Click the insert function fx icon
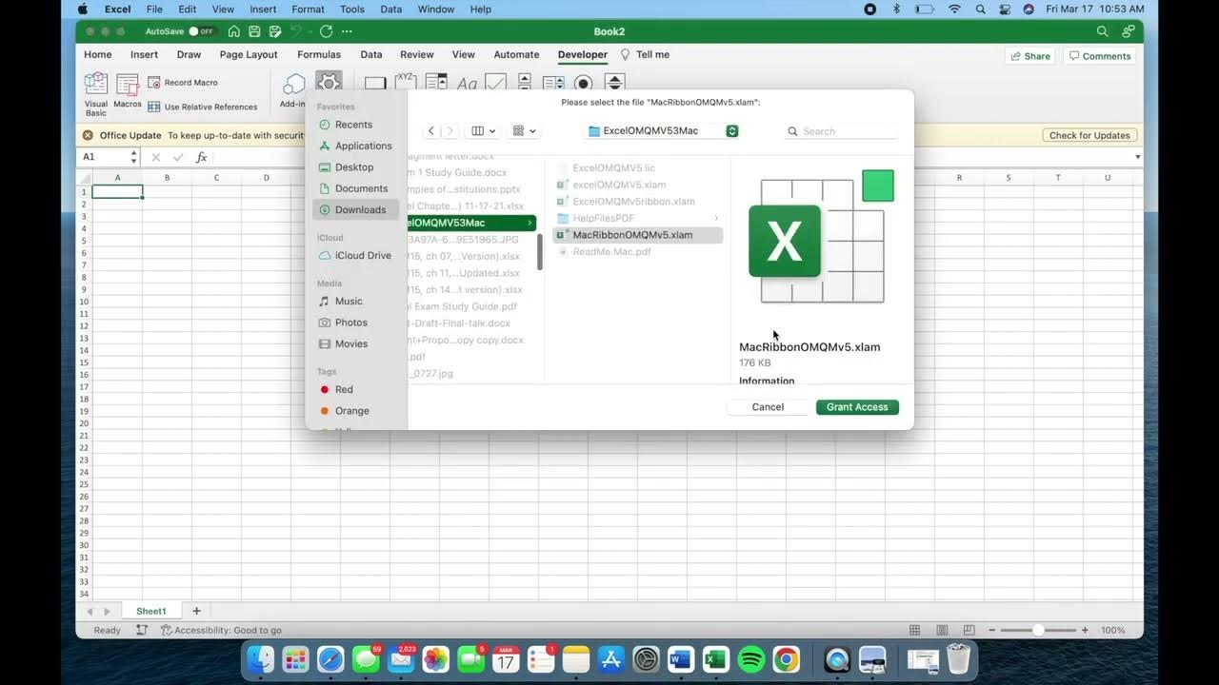The height and width of the screenshot is (685, 1219). 201,157
